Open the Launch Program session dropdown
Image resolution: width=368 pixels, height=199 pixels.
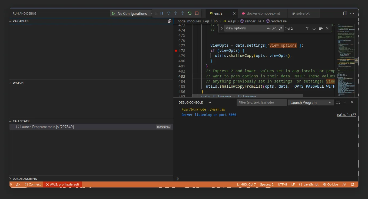point(310,102)
